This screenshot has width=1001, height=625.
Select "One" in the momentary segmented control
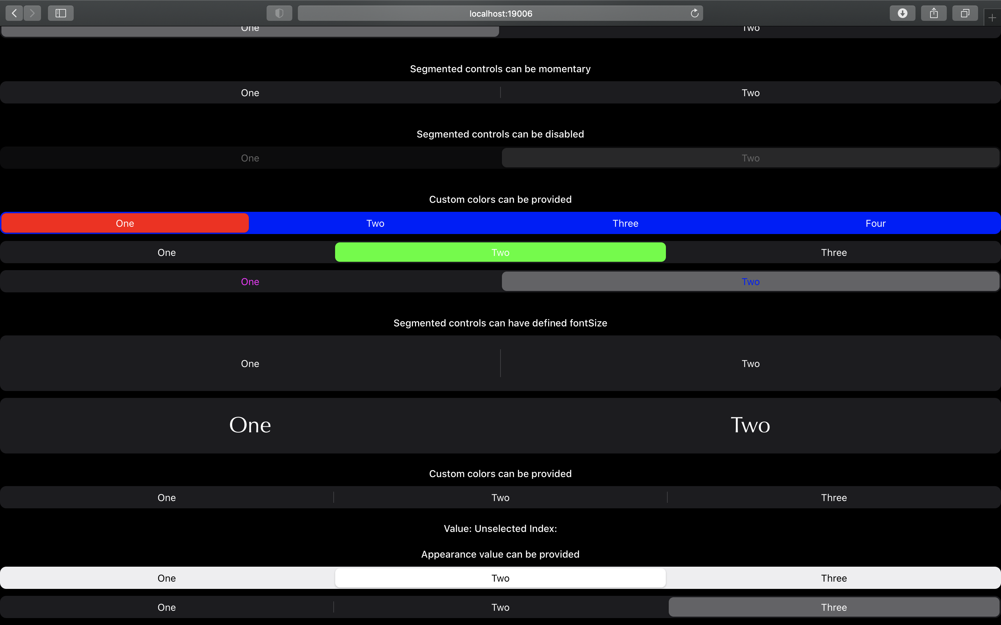tap(250, 93)
